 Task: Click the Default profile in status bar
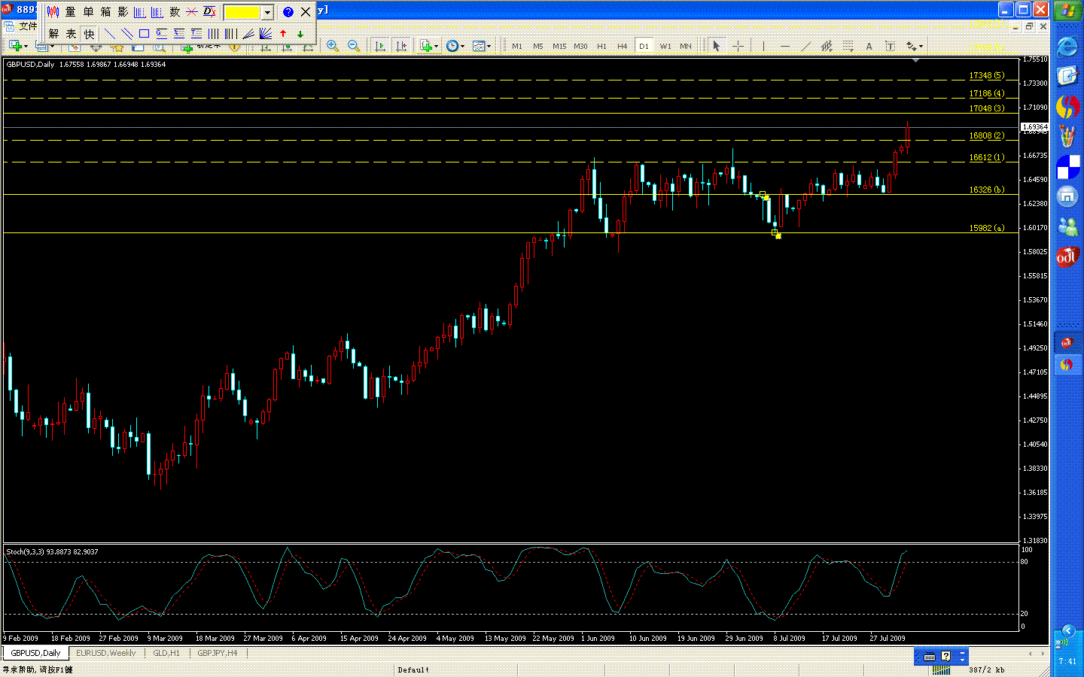pyautogui.click(x=413, y=669)
